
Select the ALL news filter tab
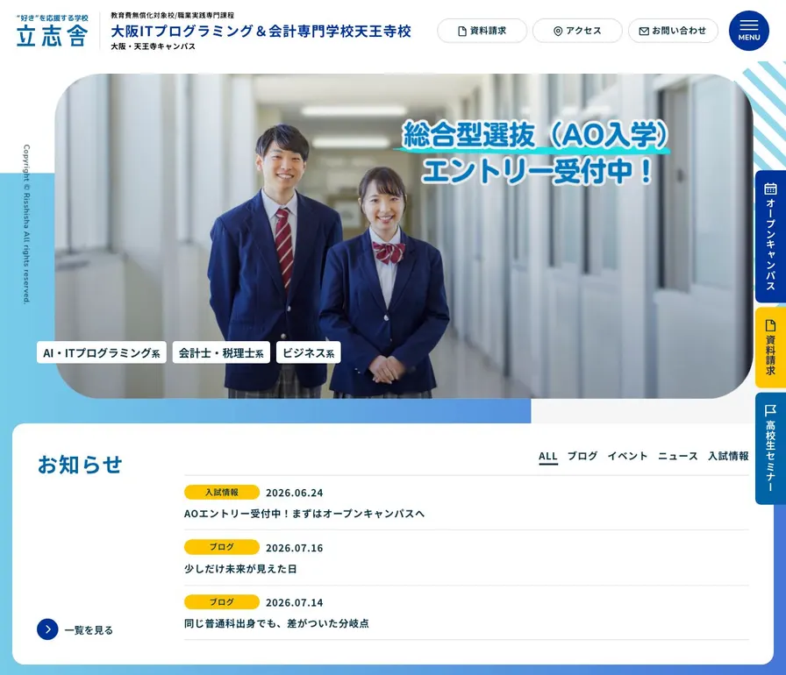[548, 456]
